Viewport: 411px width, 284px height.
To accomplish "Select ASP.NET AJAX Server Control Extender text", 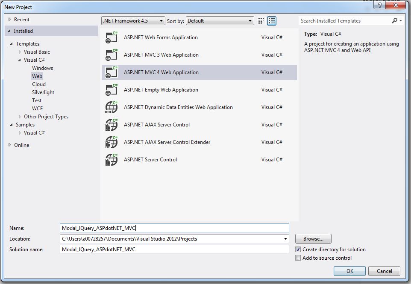I will (167, 142).
